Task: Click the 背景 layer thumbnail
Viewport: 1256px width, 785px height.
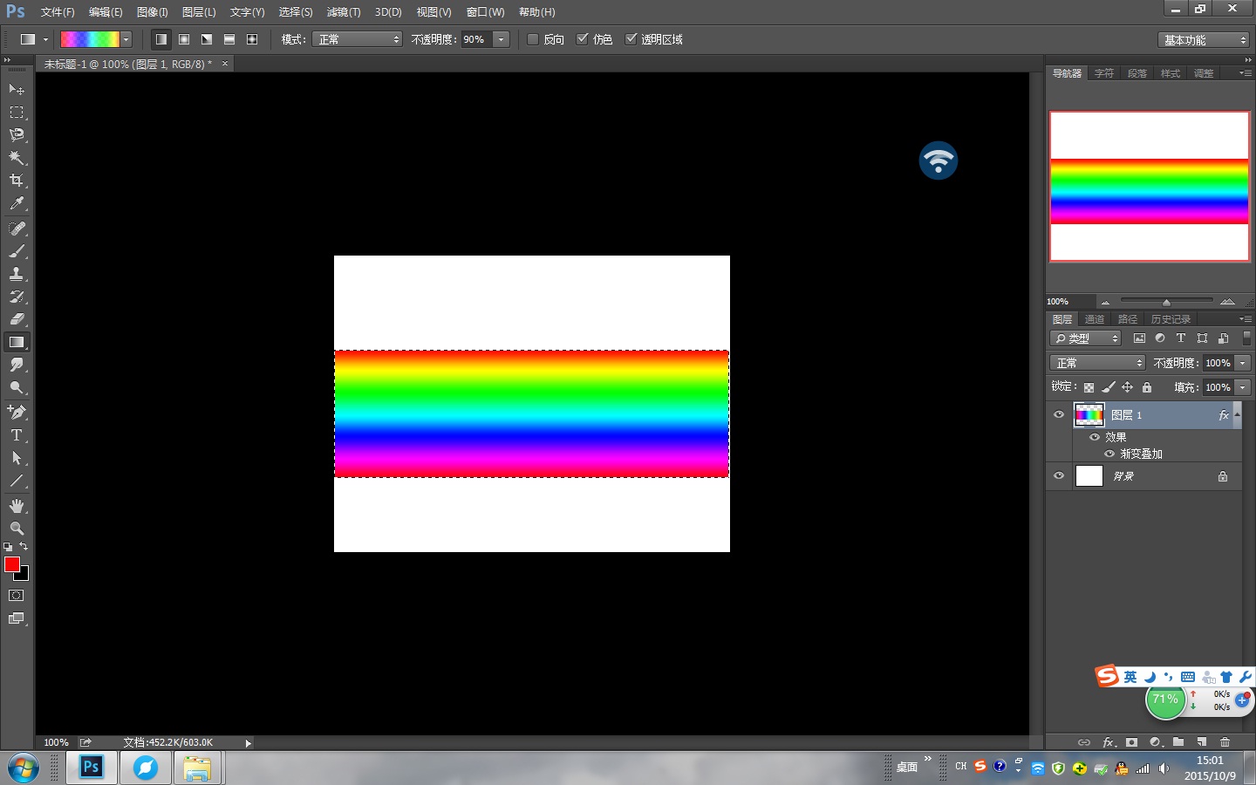Action: 1089,476
